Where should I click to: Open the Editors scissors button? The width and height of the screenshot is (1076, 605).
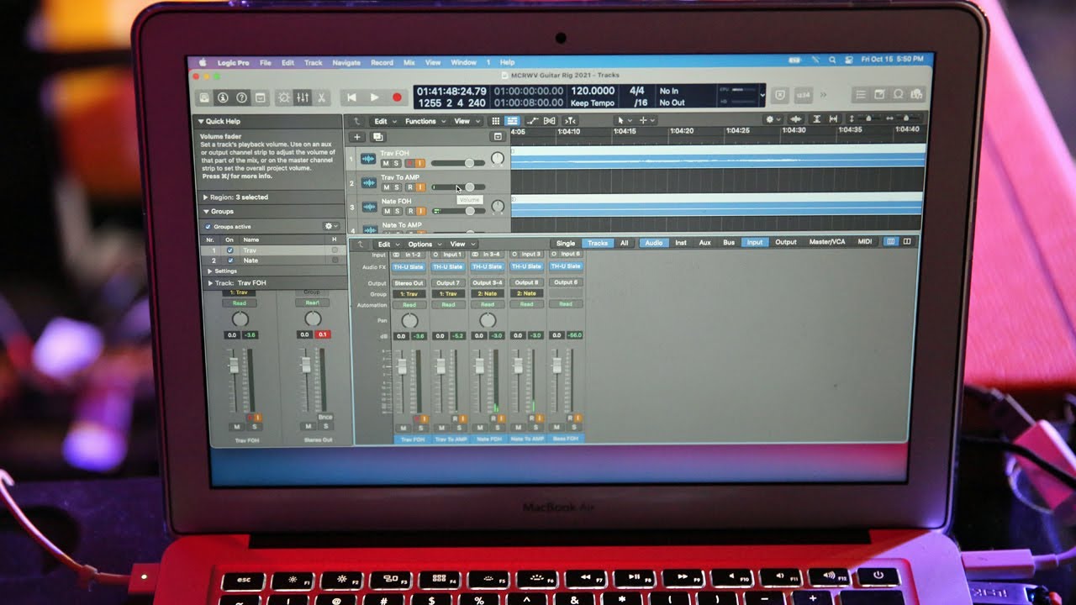(321, 97)
